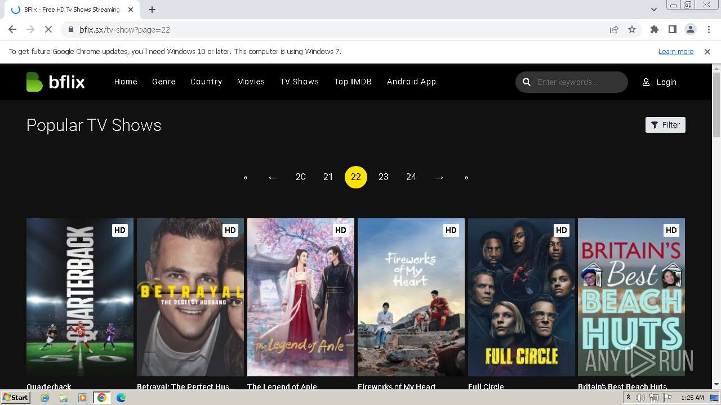The height and width of the screenshot is (405, 721).
Task: Bookmark this tab with star icon
Action: point(632,30)
